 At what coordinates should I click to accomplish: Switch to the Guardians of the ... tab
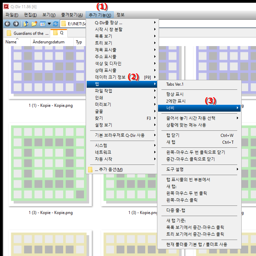pyautogui.click(x=27, y=33)
